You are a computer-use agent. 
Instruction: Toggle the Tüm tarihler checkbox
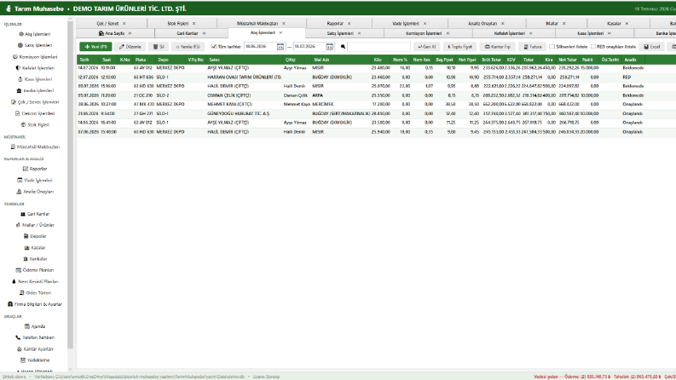click(214, 47)
